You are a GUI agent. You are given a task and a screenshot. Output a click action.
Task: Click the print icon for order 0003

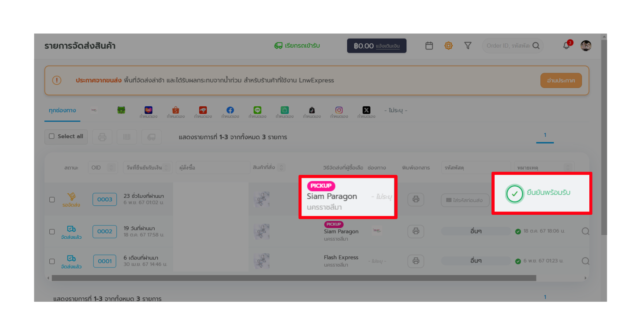[x=416, y=199]
